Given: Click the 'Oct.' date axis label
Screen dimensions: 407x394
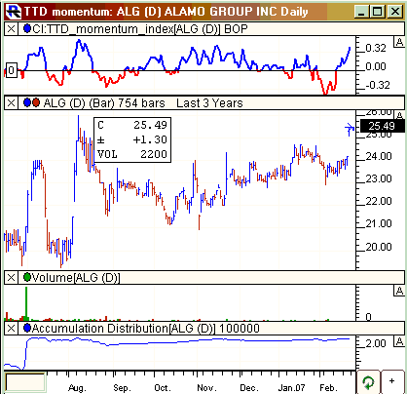Looking at the screenshot, I should 163,388.
